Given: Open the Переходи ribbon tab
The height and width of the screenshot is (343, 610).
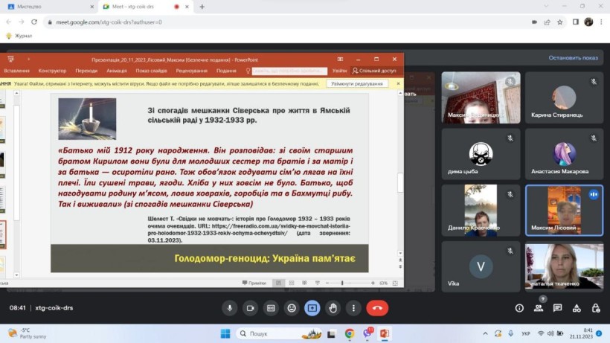Looking at the screenshot, I should pos(86,71).
